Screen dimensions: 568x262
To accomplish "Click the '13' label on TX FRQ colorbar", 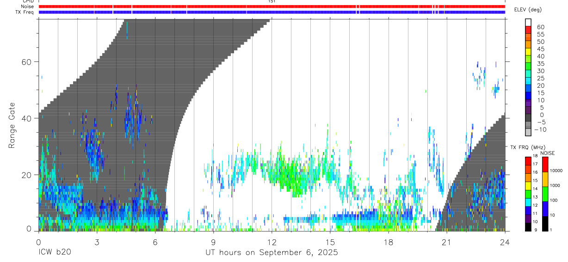I will (x=535, y=197).
